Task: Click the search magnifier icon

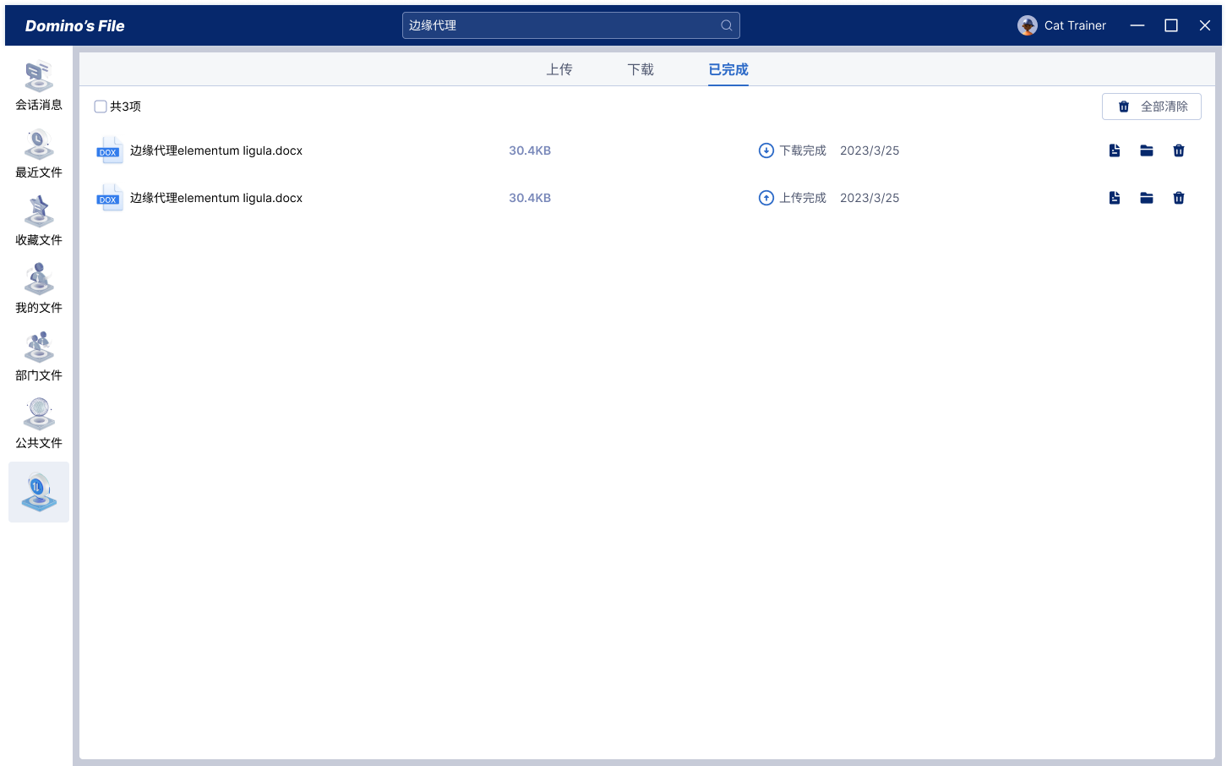Action: pos(726,25)
